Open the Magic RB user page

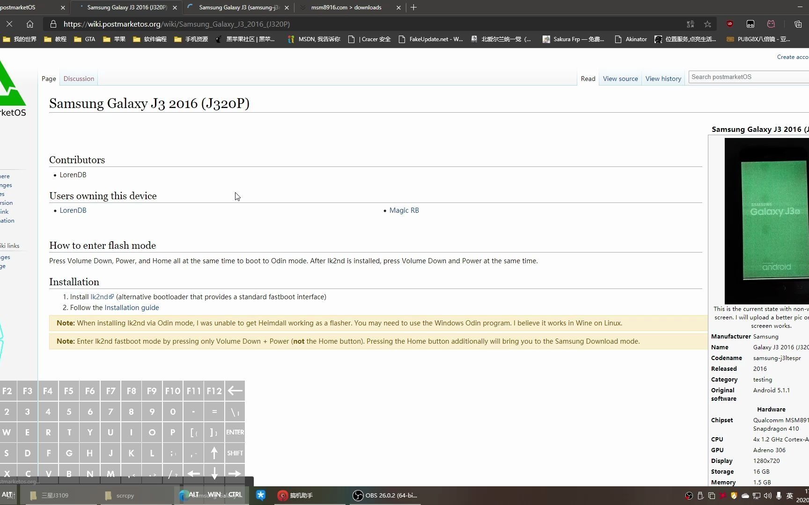pos(404,210)
